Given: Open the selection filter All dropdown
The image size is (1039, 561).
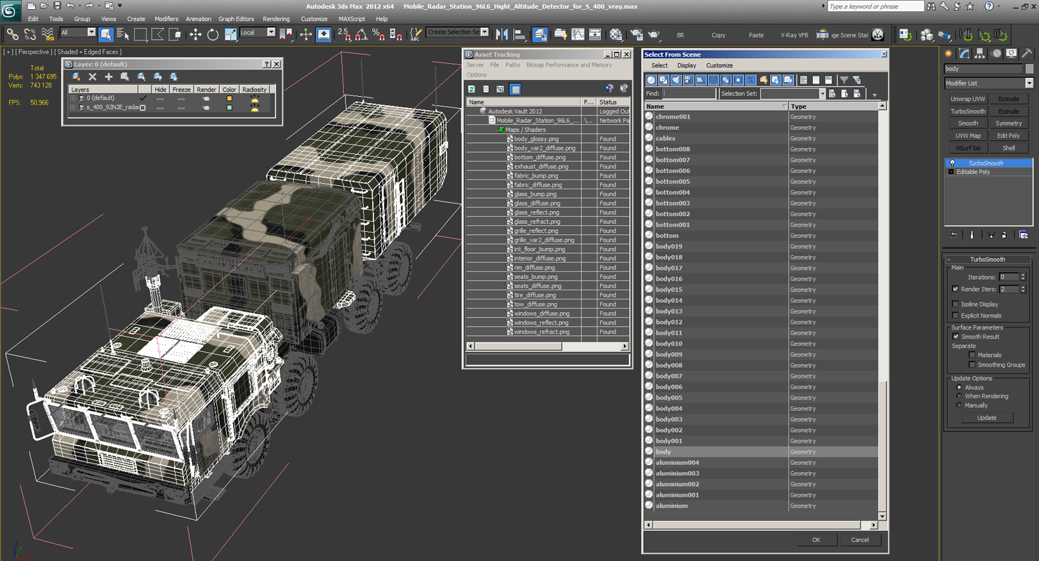Looking at the screenshot, I should 77,32.
